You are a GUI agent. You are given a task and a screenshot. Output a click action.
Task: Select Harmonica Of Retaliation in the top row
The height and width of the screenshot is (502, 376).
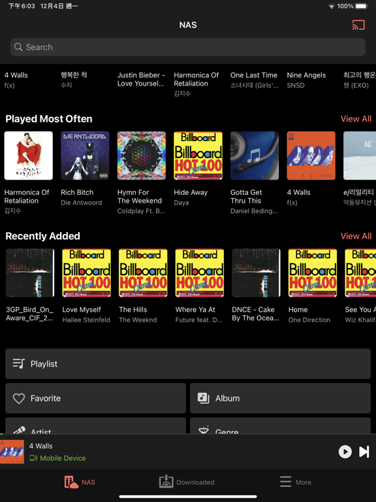click(x=196, y=79)
